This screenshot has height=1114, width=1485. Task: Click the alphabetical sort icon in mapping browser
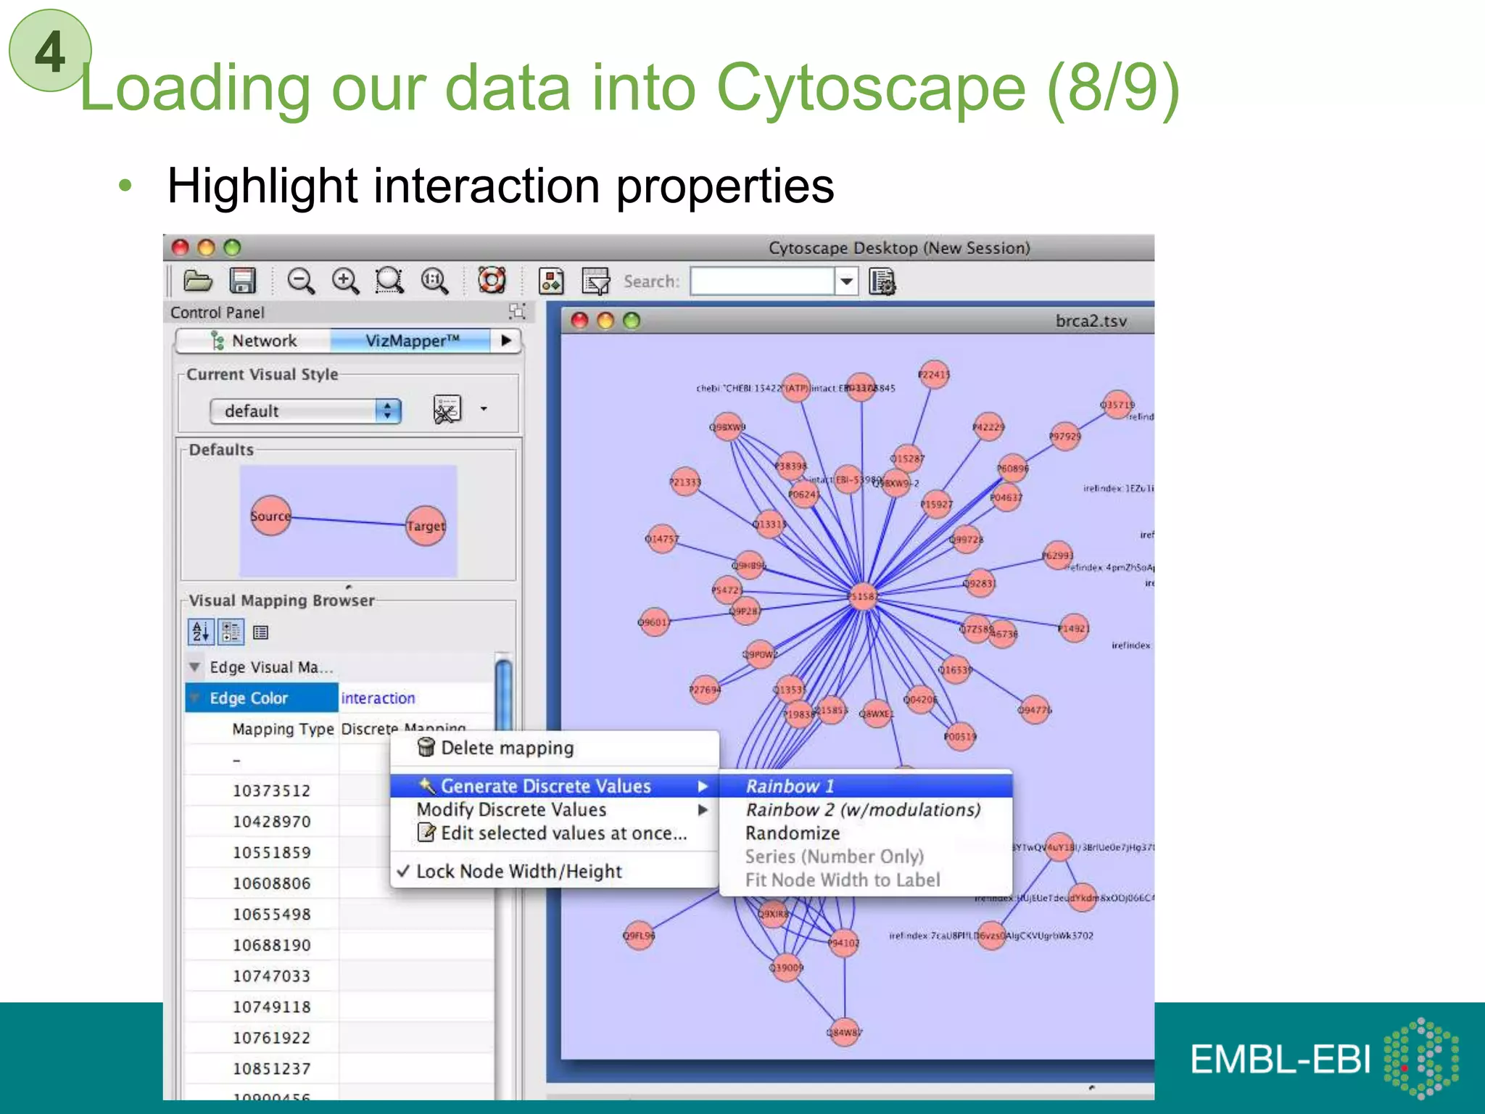201,632
